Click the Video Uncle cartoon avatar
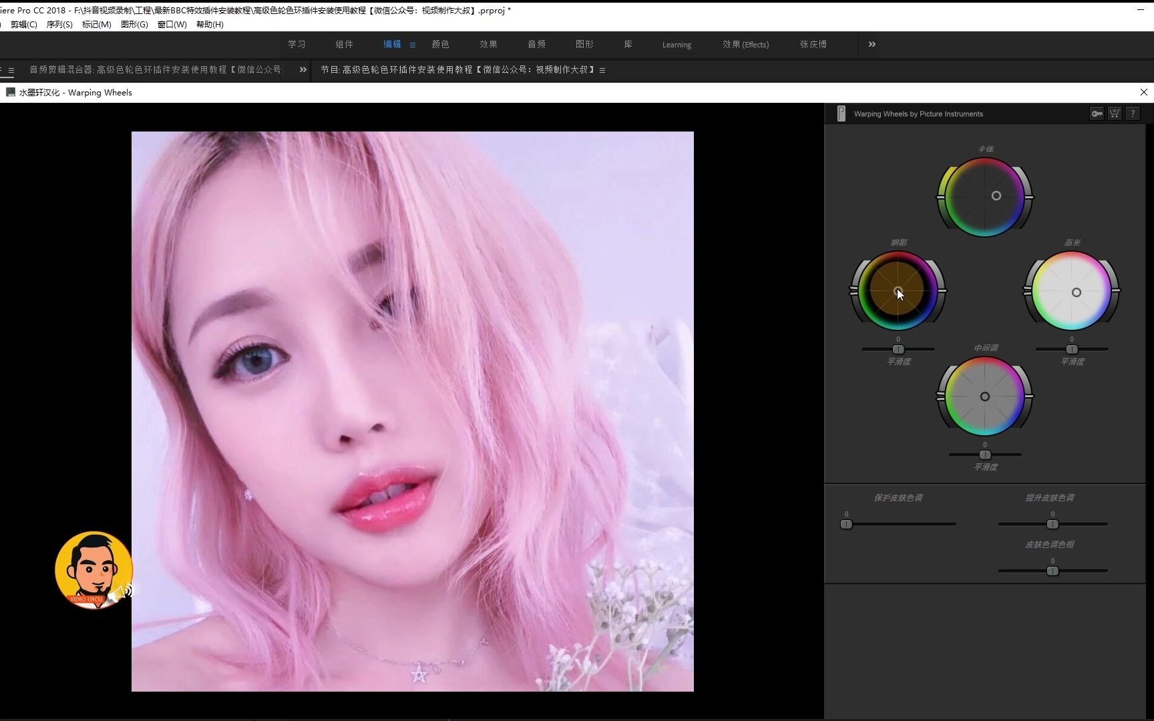This screenshot has width=1154, height=721. point(94,570)
